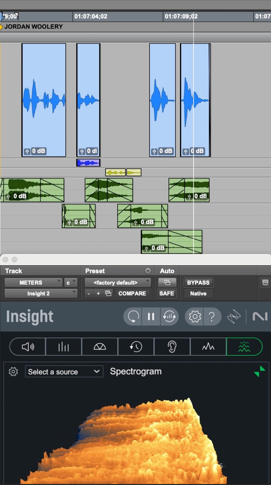Click the meter refresh icon next to pause

point(169,316)
